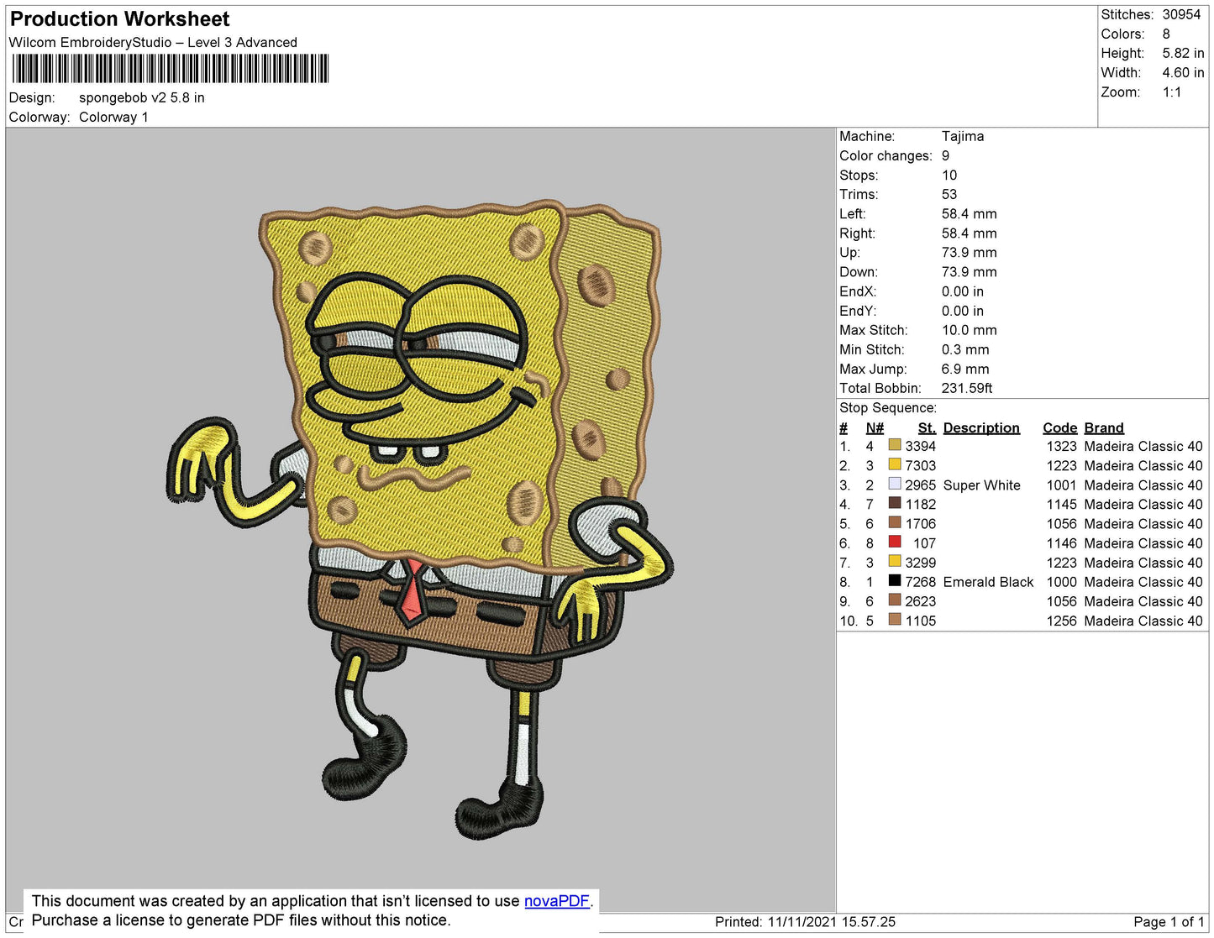Click the Description column header
This screenshot has width=1214, height=938.
(x=980, y=427)
